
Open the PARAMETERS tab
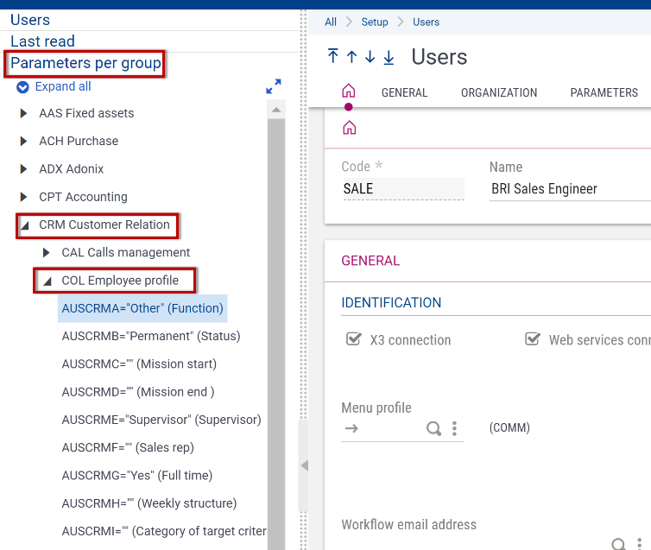point(604,92)
